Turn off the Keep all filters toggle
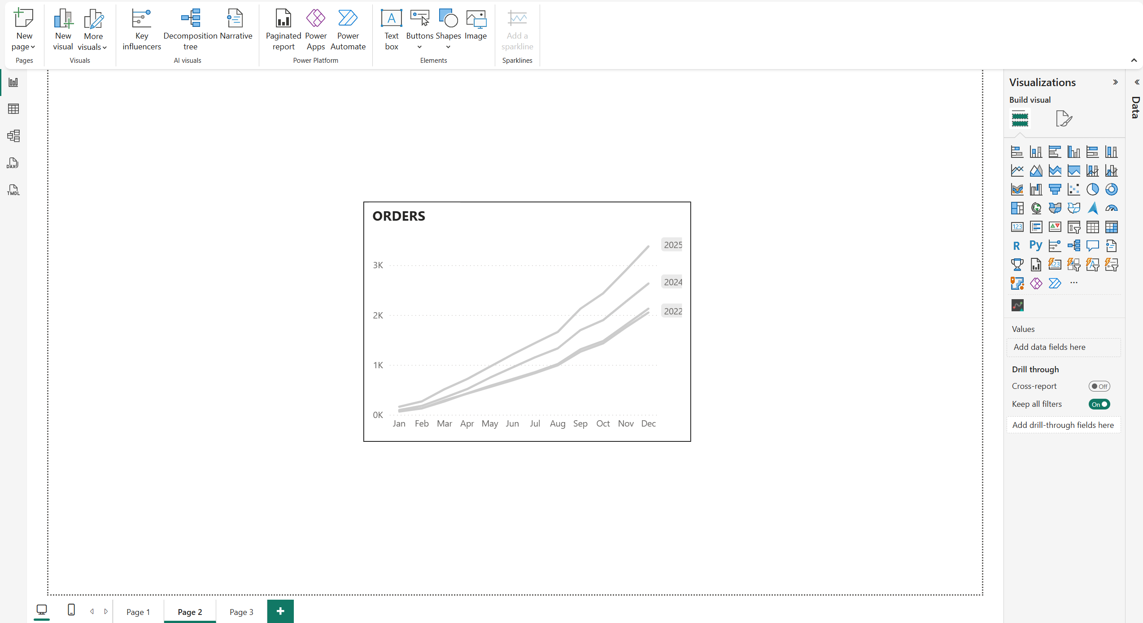1143x623 pixels. [x=1099, y=404]
